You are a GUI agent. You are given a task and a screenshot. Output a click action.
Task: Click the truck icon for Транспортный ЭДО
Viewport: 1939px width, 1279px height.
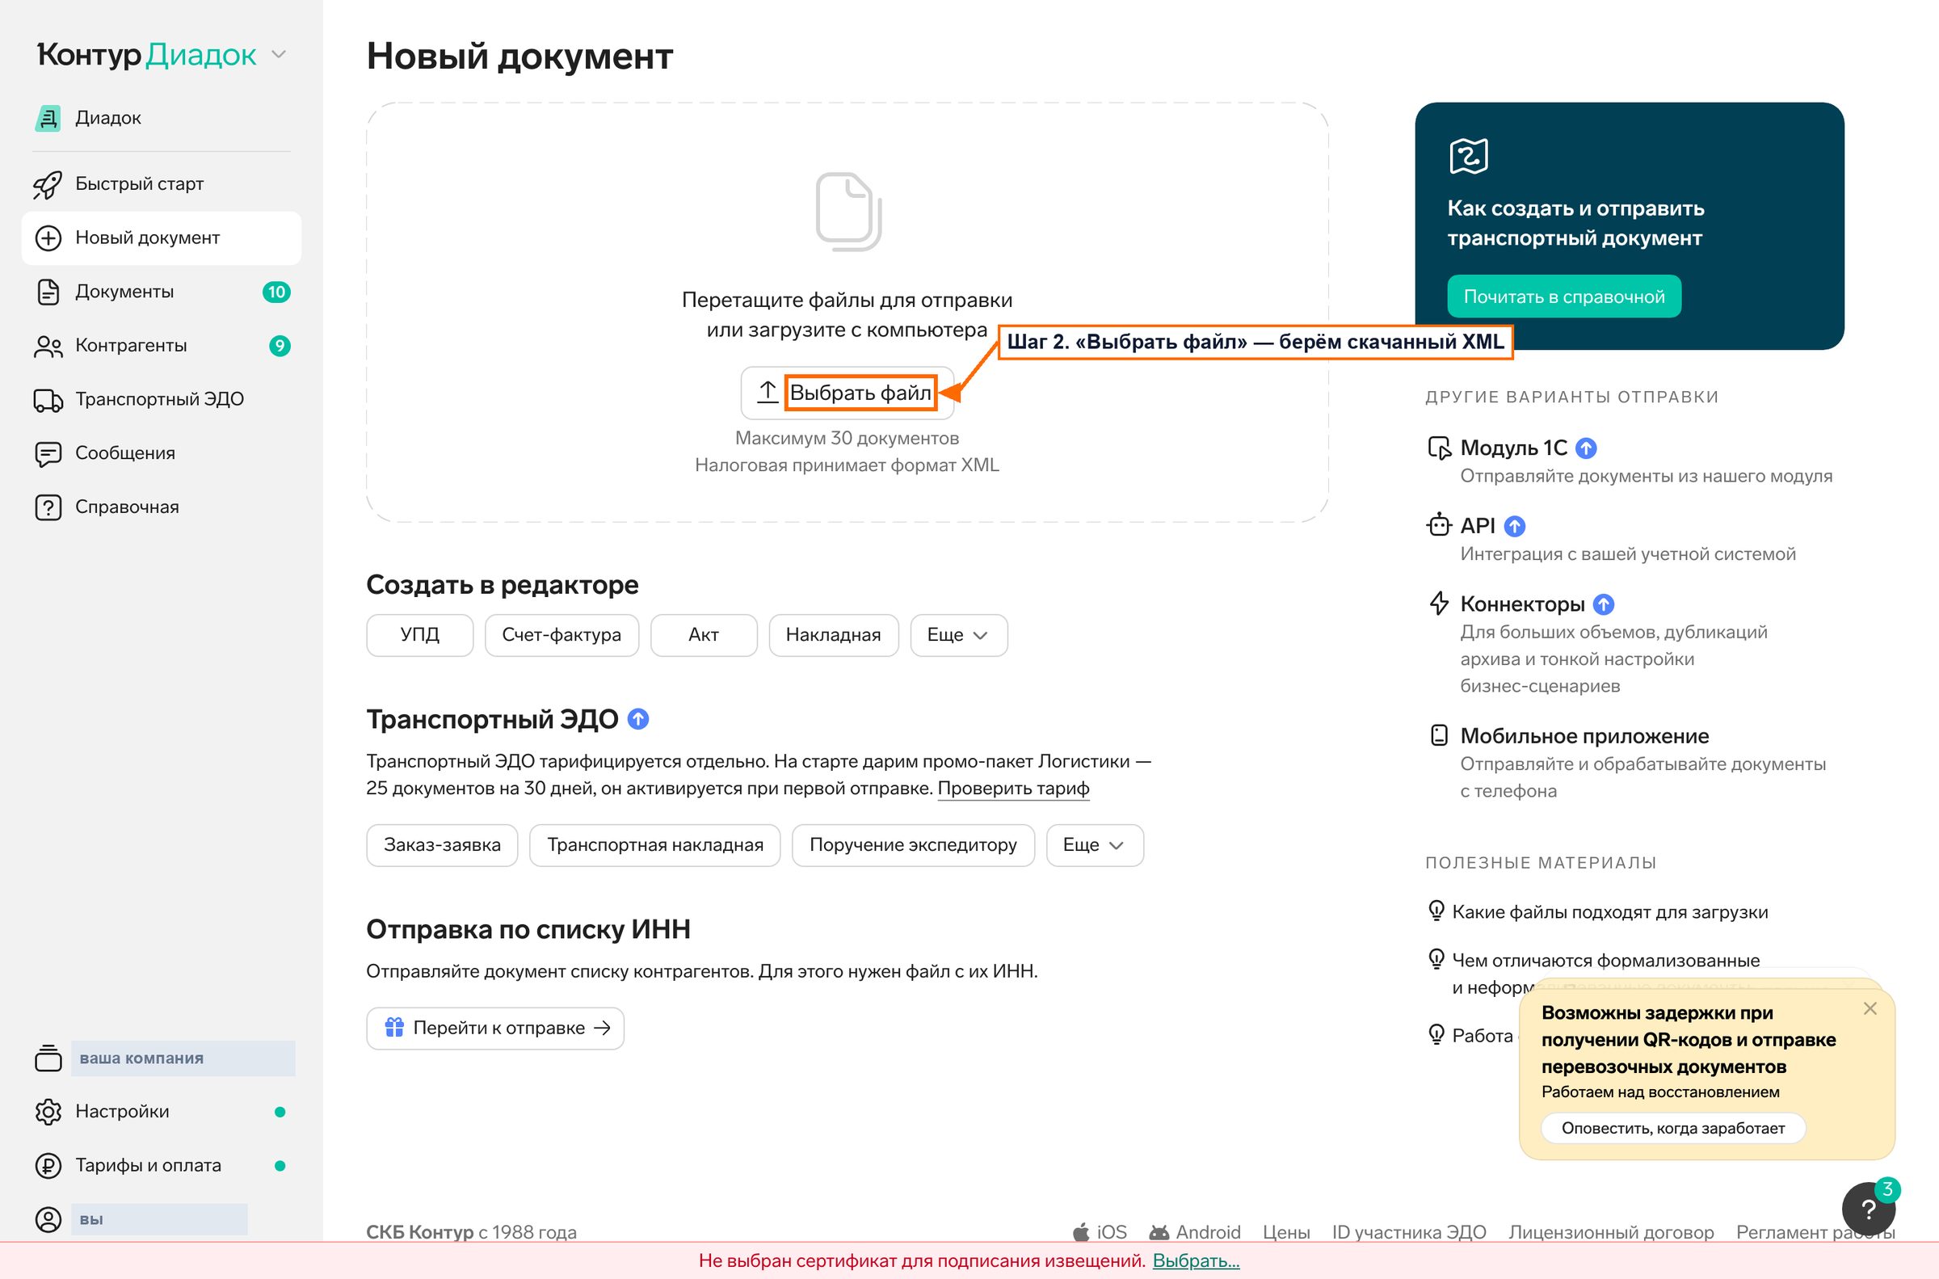pyautogui.click(x=48, y=400)
